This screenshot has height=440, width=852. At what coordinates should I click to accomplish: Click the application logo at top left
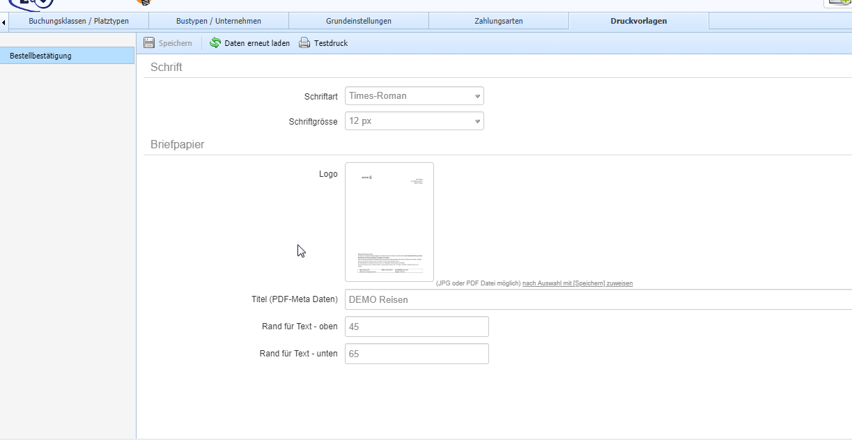click(x=31, y=4)
